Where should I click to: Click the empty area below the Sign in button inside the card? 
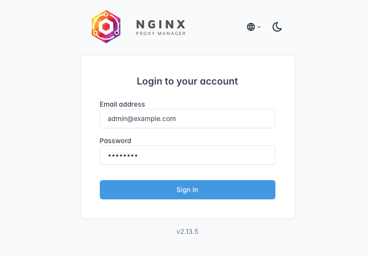tap(188, 209)
